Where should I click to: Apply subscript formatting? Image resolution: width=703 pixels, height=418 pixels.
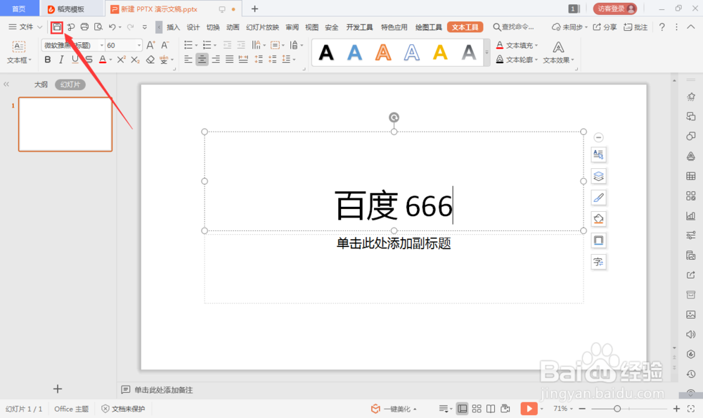135,60
